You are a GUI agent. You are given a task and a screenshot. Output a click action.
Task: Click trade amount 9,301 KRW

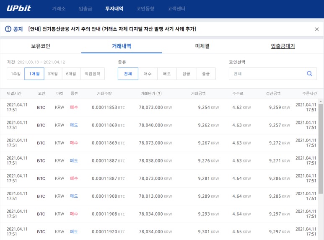pyautogui.click(x=208, y=232)
